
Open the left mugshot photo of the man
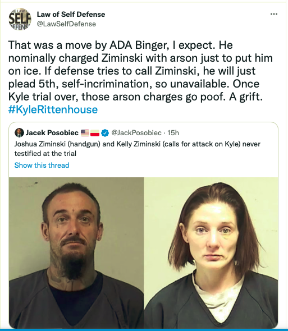click(x=76, y=253)
